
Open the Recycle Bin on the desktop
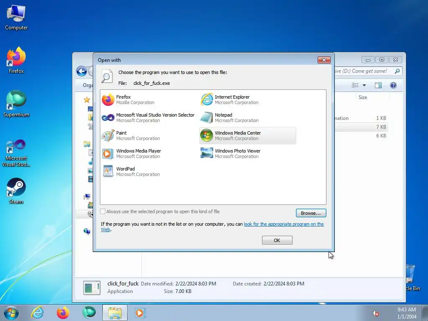413,277
